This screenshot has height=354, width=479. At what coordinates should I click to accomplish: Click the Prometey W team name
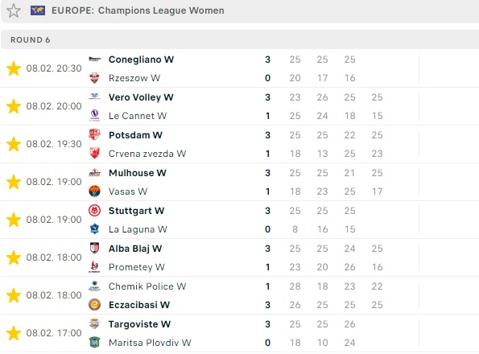pyautogui.click(x=137, y=267)
